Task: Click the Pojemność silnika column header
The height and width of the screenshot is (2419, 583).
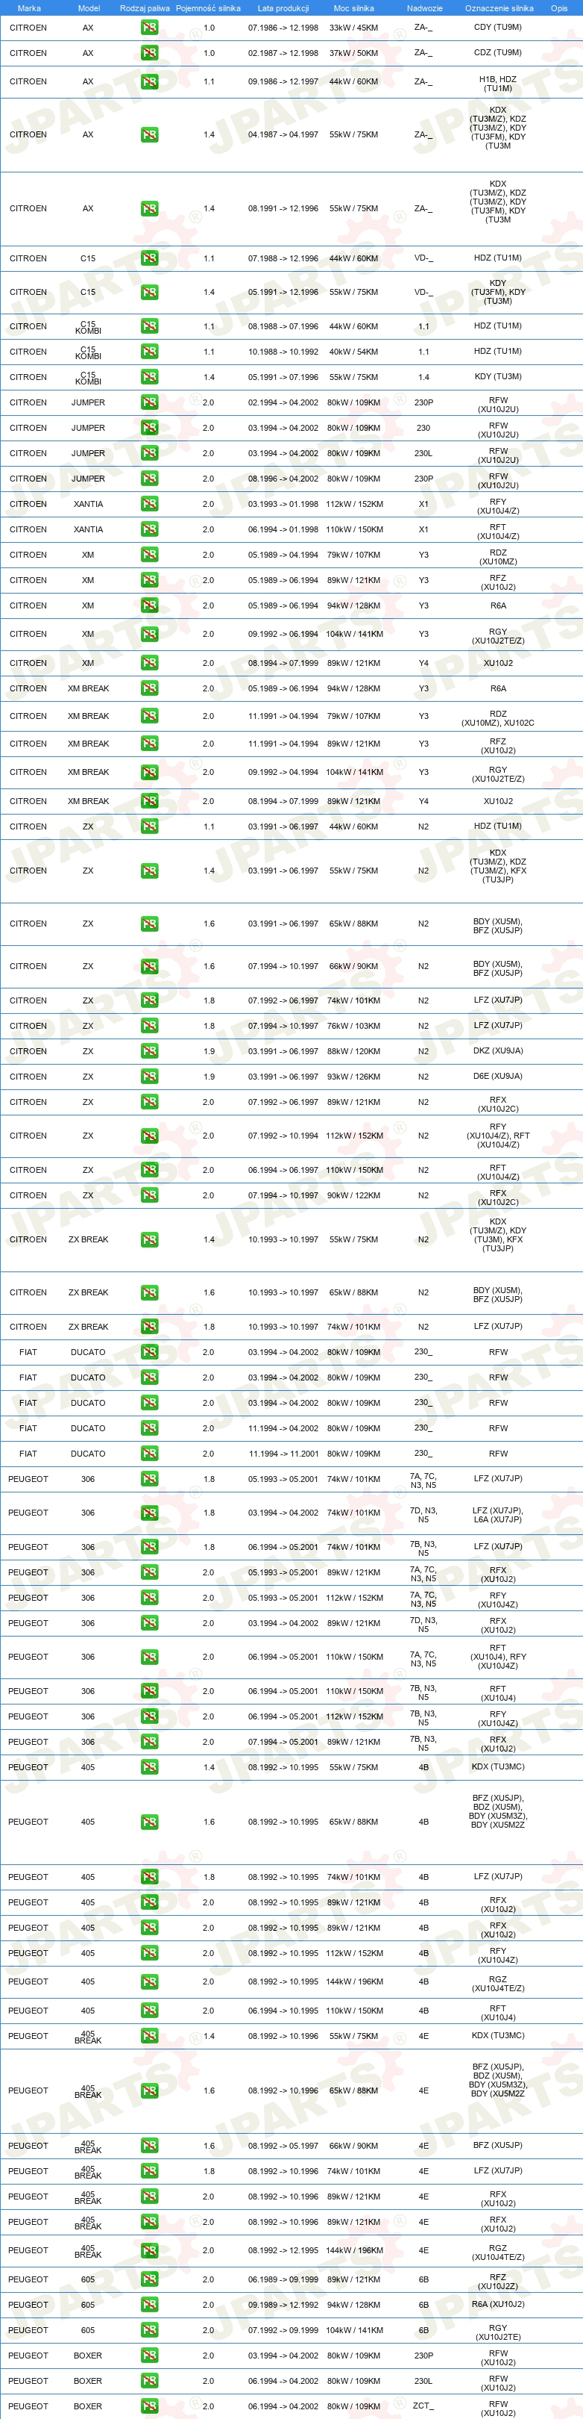Action: [x=208, y=7]
